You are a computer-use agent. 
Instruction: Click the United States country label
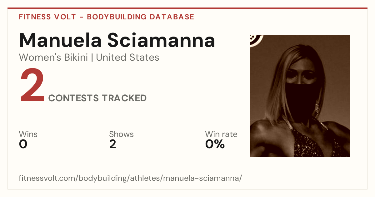(127, 58)
